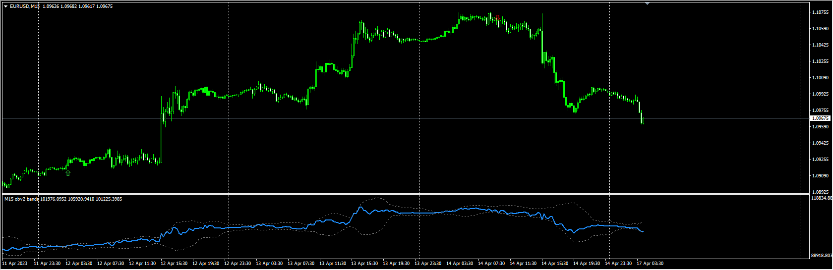Click the 17 Apr 03:30 time label
The width and height of the screenshot is (833, 270).
[x=650, y=264]
